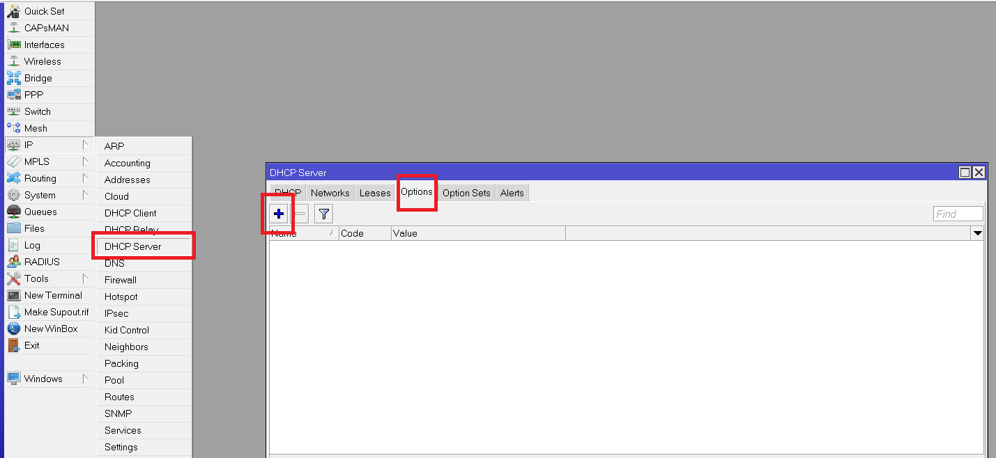Select the Bridge icon in sidebar
996x458 pixels.
[14, 78]
